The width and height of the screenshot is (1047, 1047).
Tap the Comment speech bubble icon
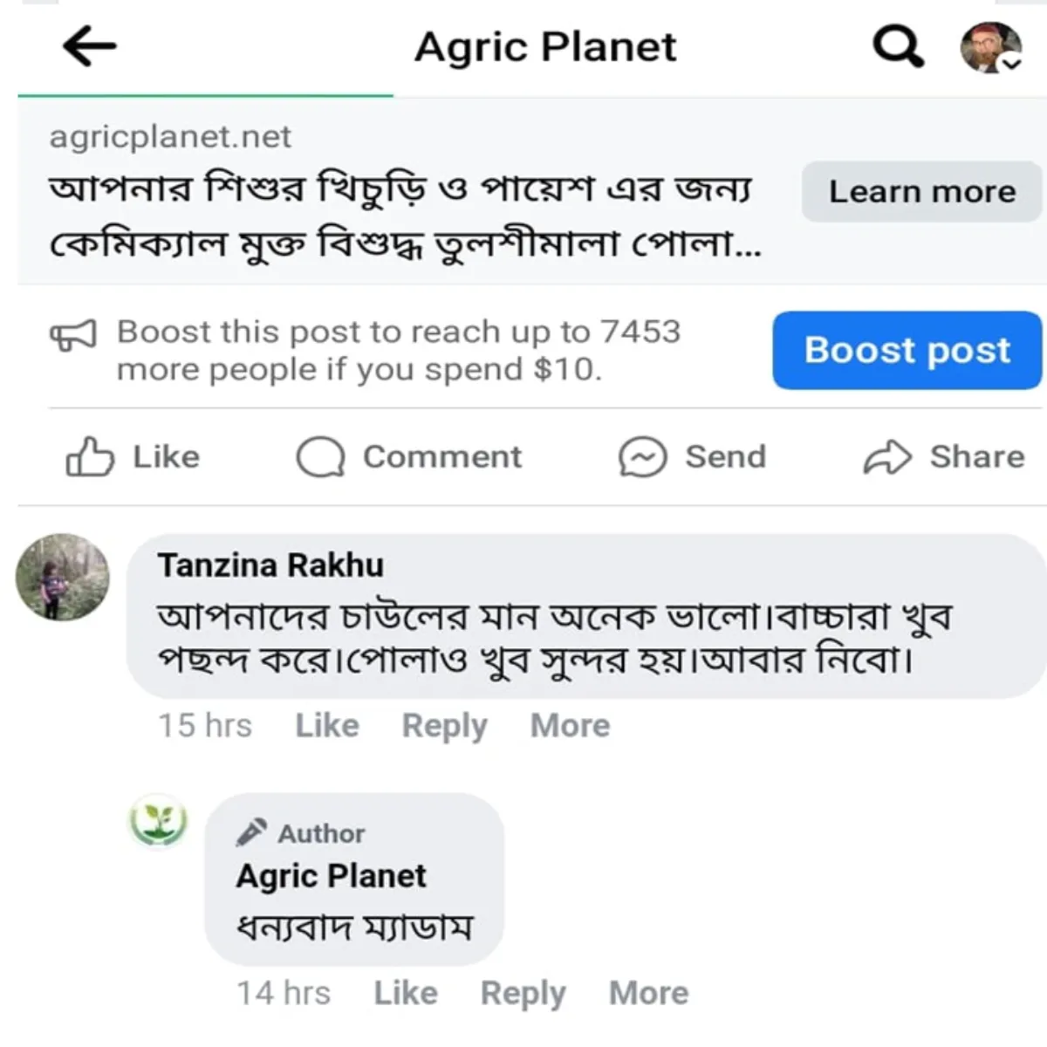point(320,457)
